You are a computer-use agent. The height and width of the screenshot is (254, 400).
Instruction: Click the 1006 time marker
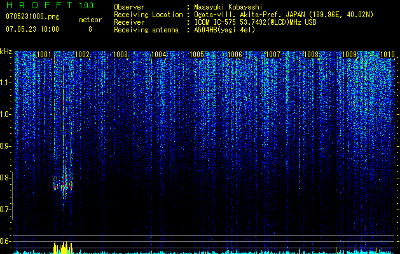click(x=235, y=55)
